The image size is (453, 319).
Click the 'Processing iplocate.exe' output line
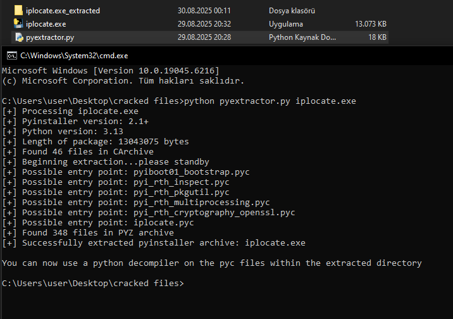click(70, 111)
